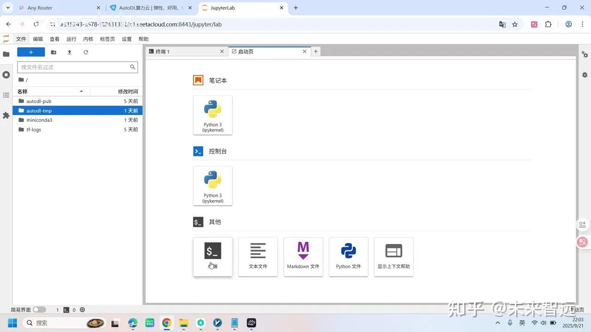Create a new Markdown file

coord(303,256)
